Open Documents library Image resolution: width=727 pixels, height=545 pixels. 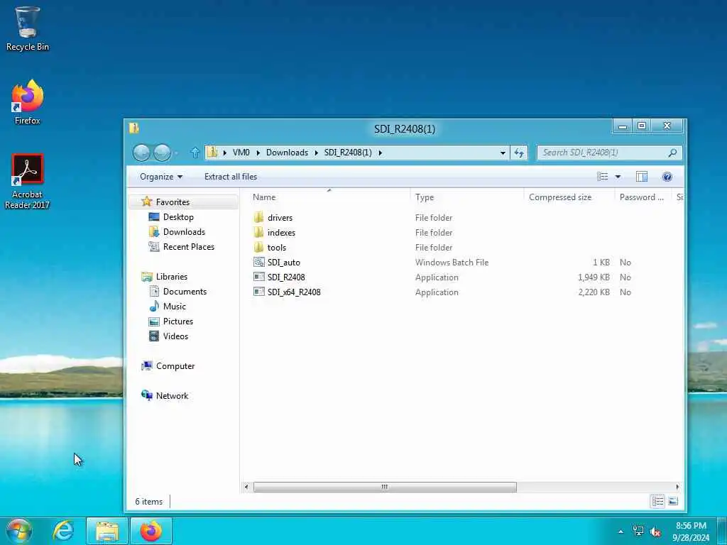185,292
